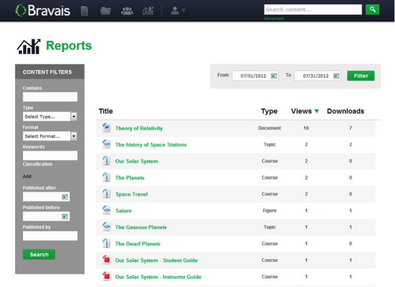395x287 pixels.
Task: Sort by the Downloads column header
Action: coord(345,111)
